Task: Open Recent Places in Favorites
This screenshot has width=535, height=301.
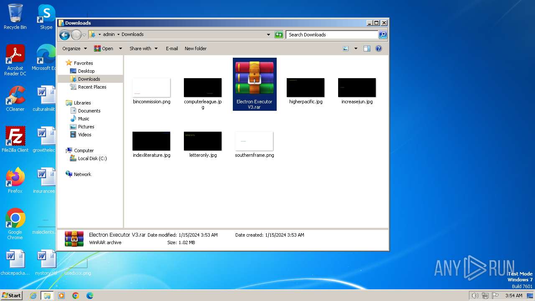Action: [x=92, y=87]
